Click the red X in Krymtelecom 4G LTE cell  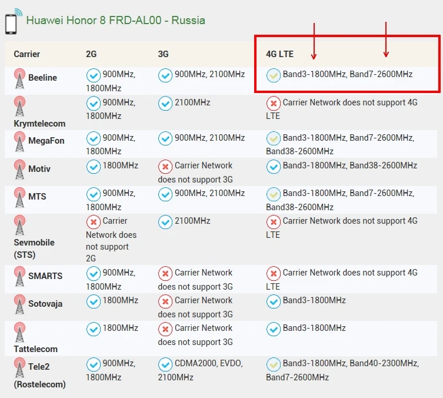click(x=273, y=104)
